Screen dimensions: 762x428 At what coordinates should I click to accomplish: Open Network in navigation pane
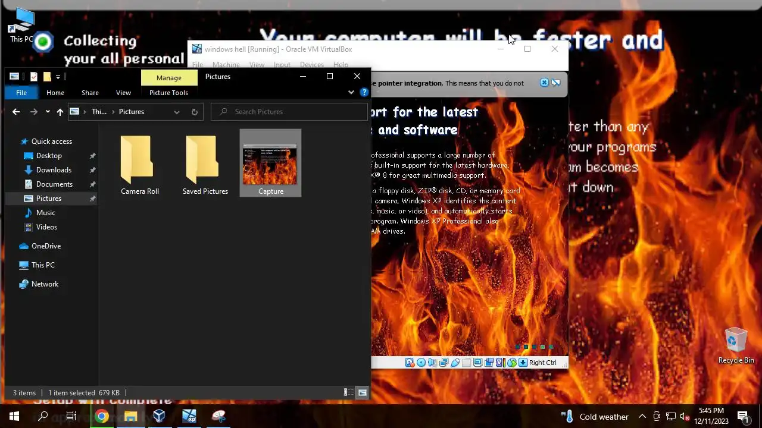point(45,284)
